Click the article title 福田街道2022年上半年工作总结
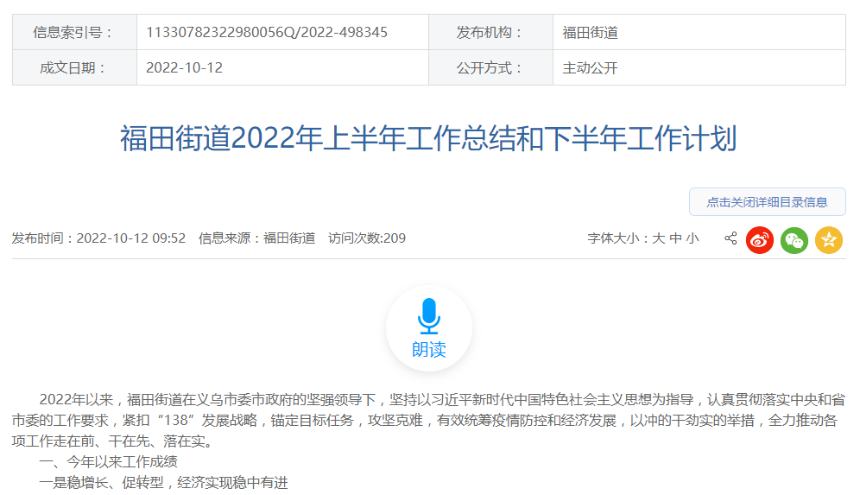This screenshot has width=860, height=495. pos(428,138)
